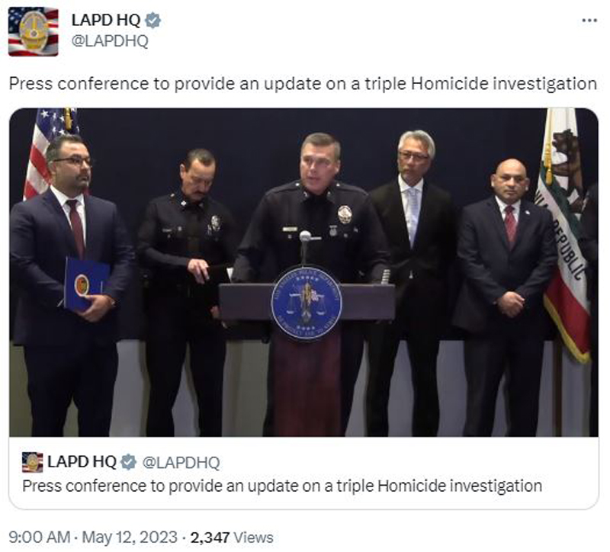The width and height of the screenshot is (610, 552).
Task: Open the 2,347 Views count
Action: click(x=232, y=538)
